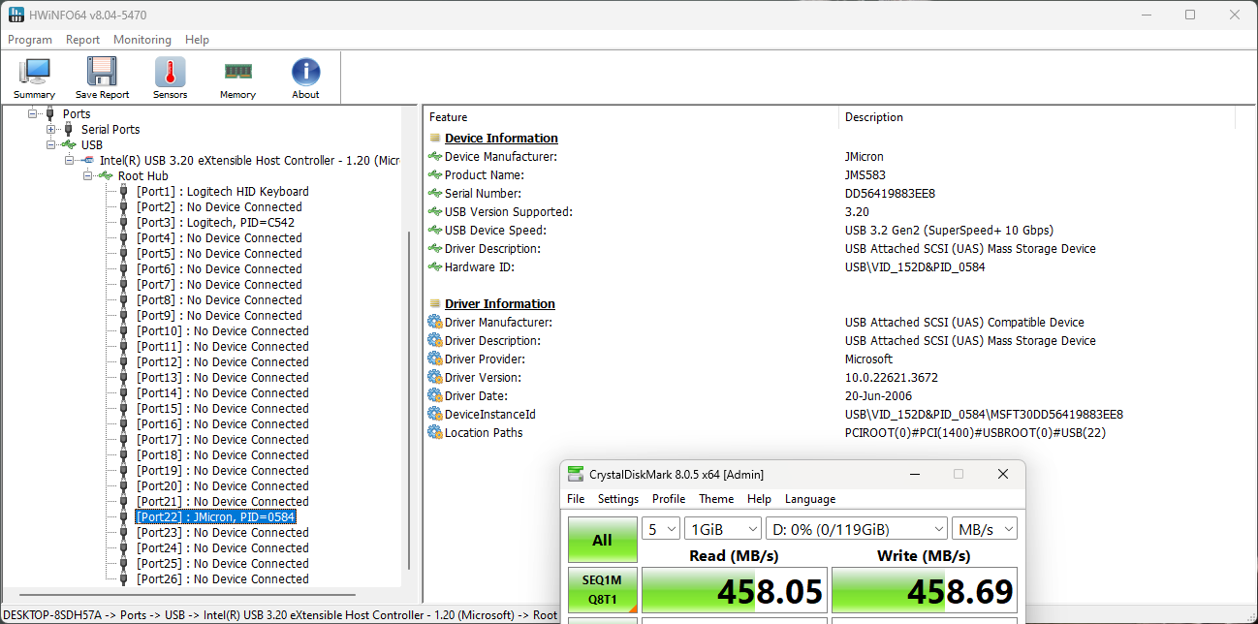Click the Port1 plug icon
Screen dimensions: 1258x624
(x=123, y=192)
